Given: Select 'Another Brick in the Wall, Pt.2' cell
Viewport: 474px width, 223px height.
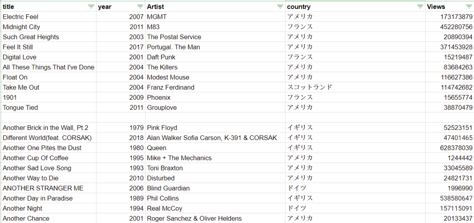Looking at the screenshot, I should [x=49, y=127].
